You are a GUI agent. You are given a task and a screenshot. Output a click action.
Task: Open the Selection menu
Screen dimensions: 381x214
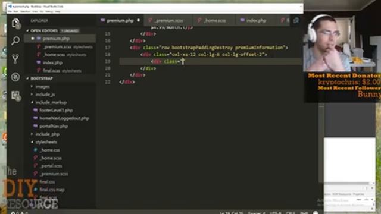click(25, 11)
